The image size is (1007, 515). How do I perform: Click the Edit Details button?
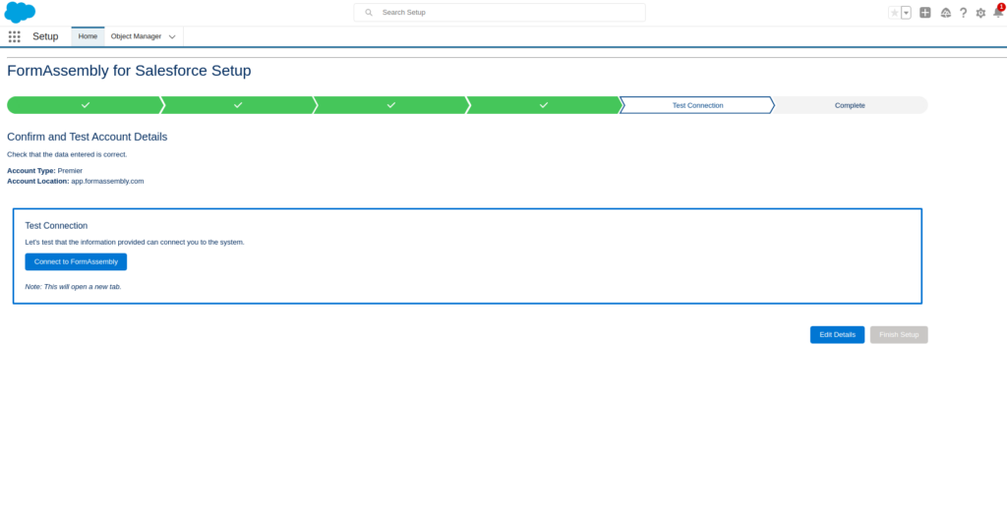point(837,334)
